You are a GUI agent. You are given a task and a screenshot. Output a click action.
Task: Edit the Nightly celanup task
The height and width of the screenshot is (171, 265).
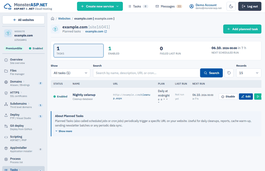point(246,97)
